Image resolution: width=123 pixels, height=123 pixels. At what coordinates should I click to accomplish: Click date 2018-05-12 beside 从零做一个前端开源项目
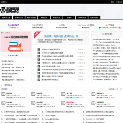point(81,50)
